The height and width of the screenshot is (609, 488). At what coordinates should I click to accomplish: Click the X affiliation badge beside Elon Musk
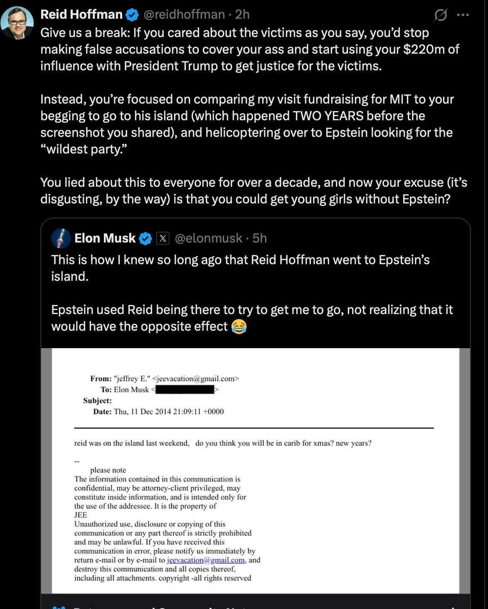click(x=162, y=238)
